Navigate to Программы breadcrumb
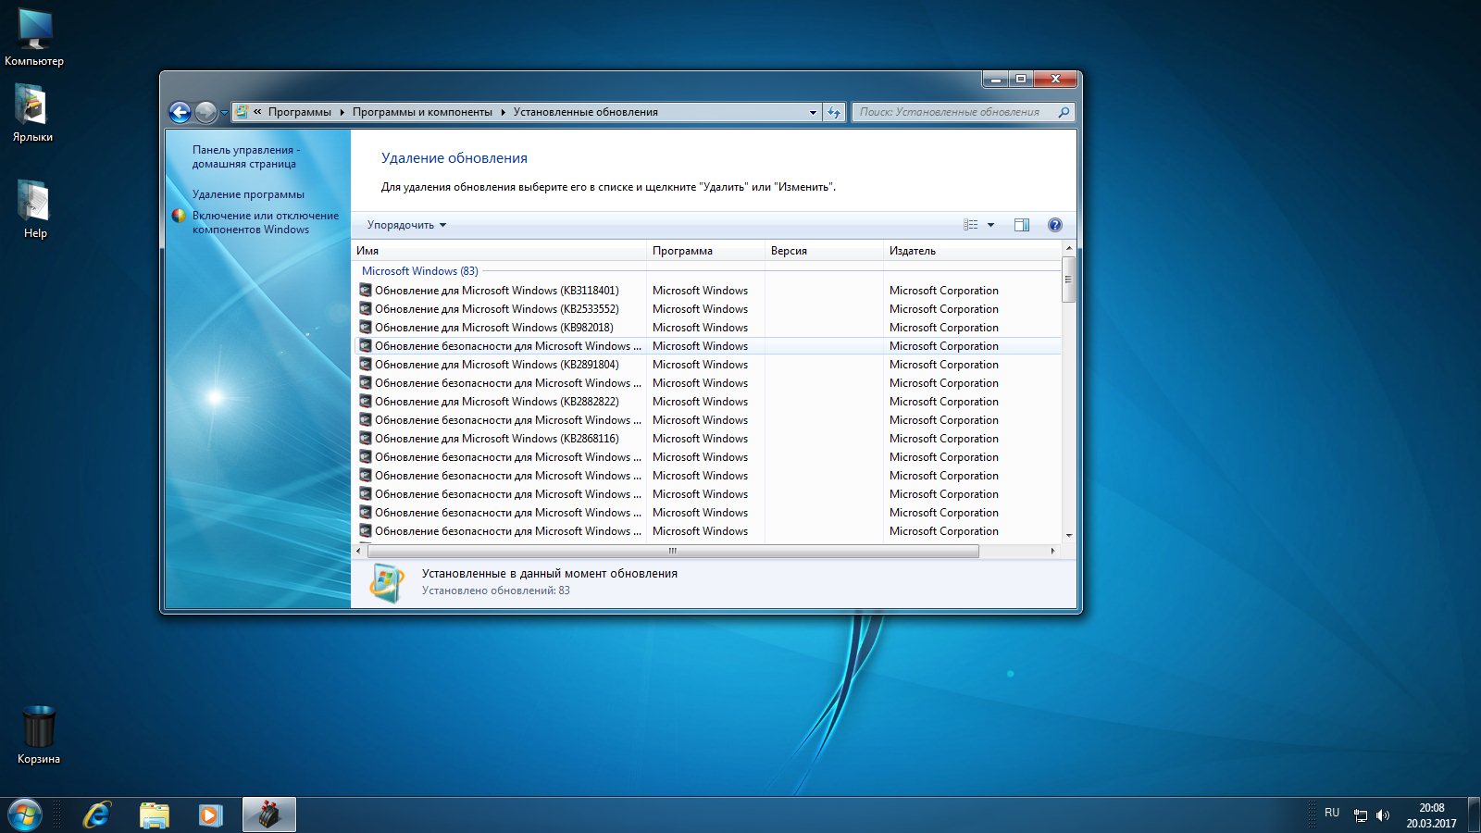The width and height of the screenshot is (1481, 833). point(300,112)
